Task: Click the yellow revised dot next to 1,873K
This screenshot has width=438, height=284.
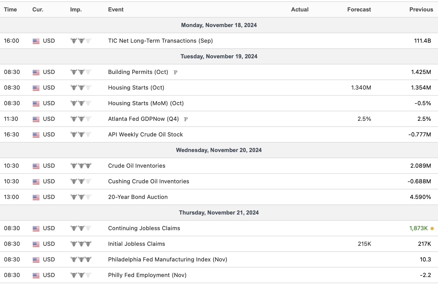Action: 432,228
